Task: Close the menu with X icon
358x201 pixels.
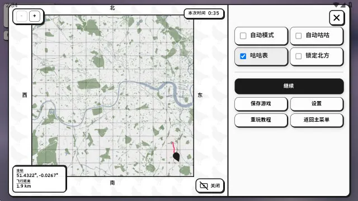Action: [x=337, y=18]
